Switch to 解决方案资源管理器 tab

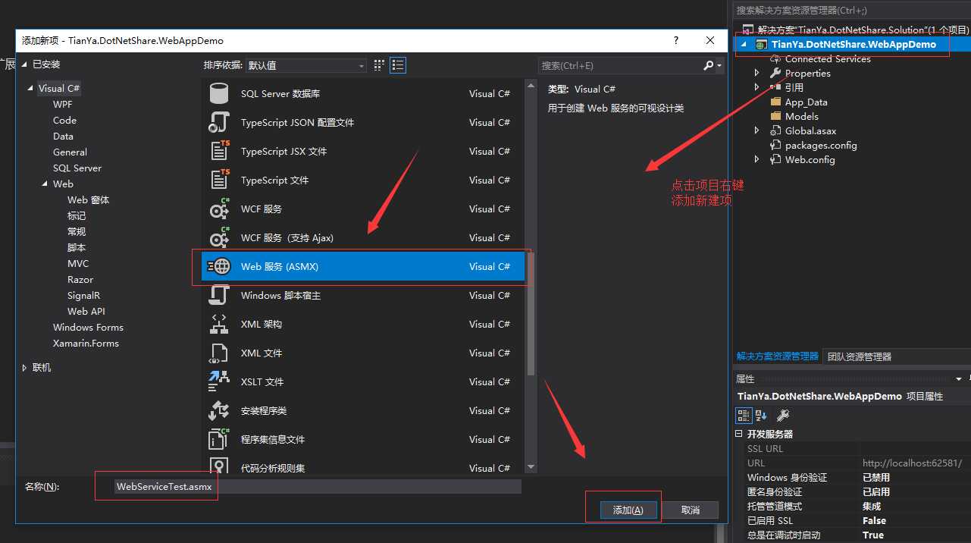pyautogui.click(x=778, y=356)
